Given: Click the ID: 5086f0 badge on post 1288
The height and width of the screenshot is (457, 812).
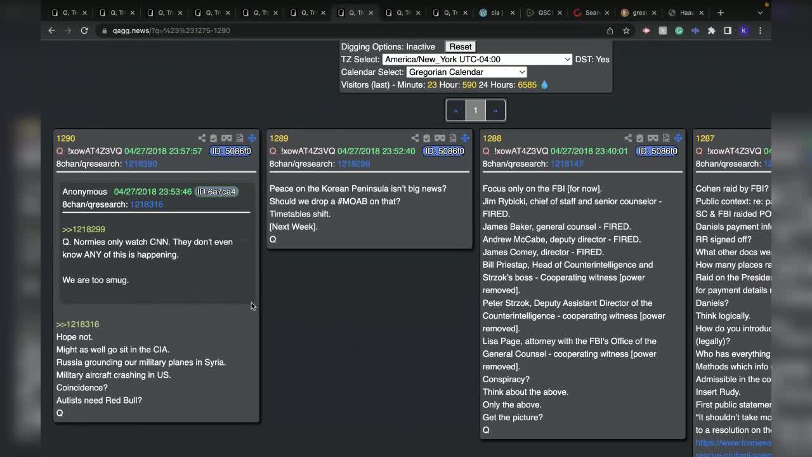Looking at the screenshot, I should point(657,150).
